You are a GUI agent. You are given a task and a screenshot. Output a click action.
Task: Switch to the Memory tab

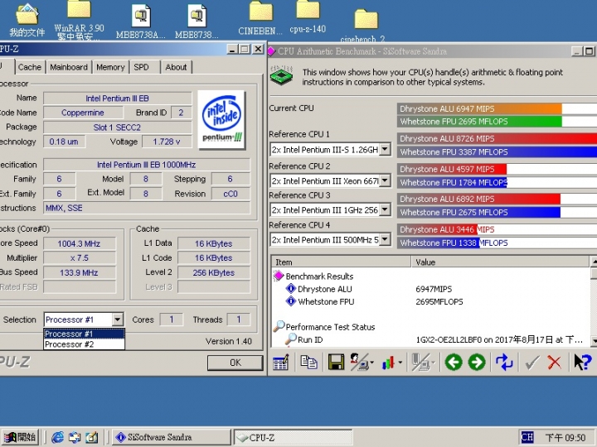(110, 67)
